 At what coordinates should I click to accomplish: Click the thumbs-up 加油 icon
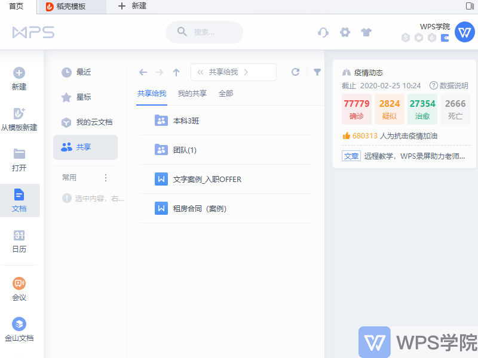click(347, 136)
